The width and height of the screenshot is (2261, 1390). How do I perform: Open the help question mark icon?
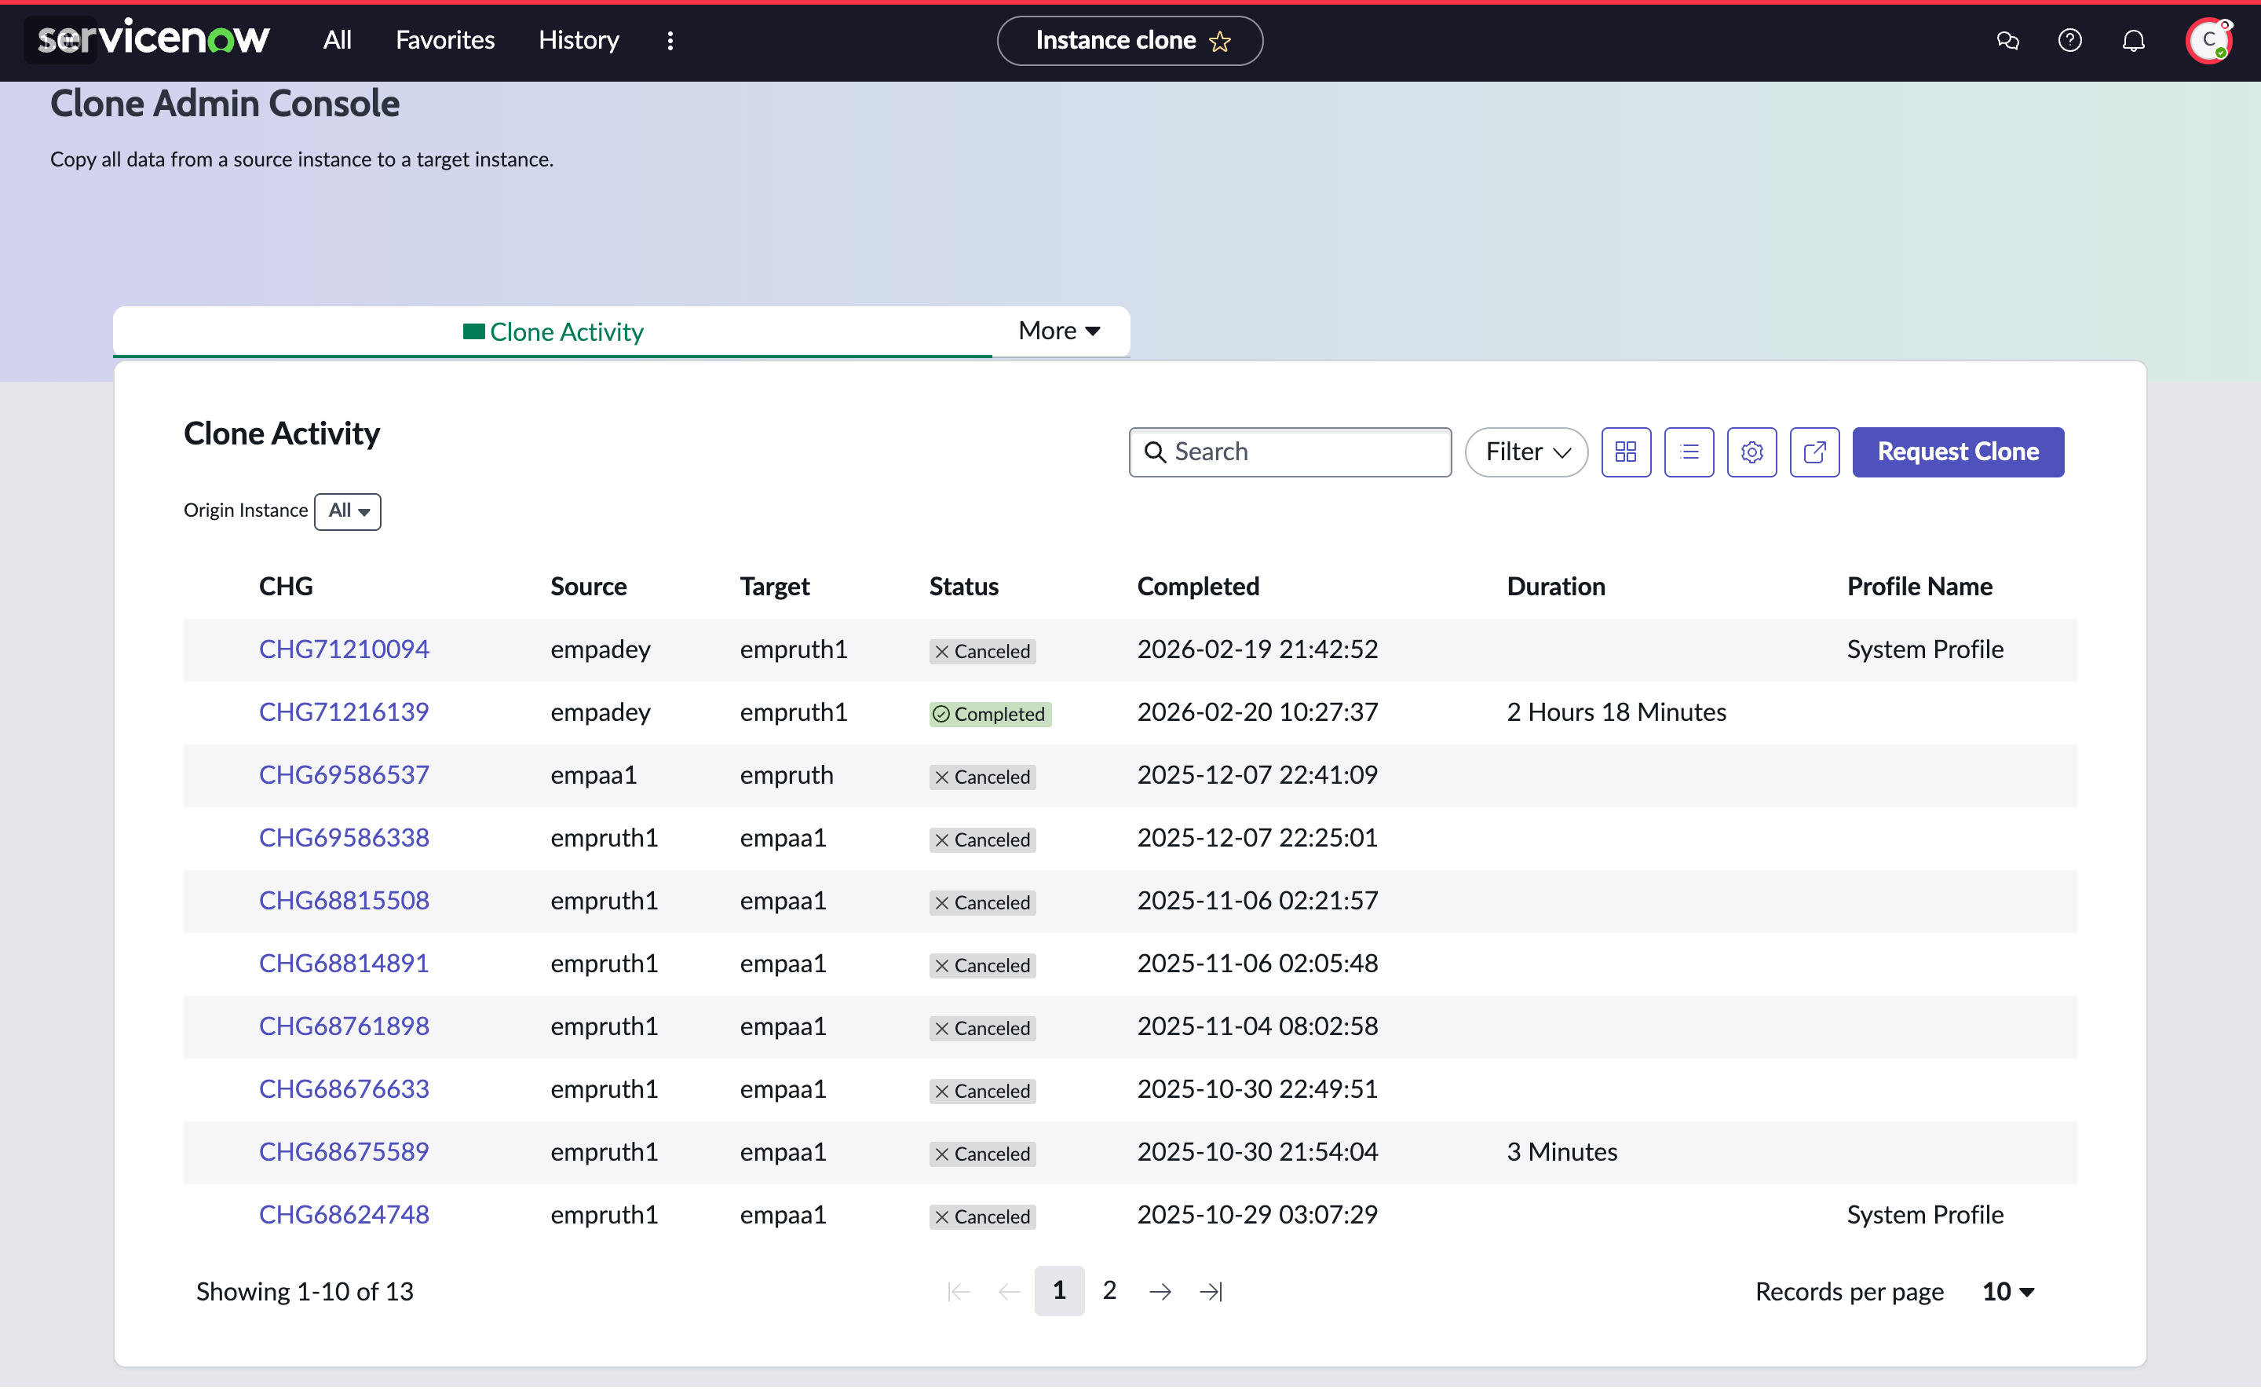click(2070, 39)
